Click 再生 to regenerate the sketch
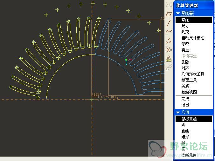This screenshot has width=215, height=161. [194, 50]
